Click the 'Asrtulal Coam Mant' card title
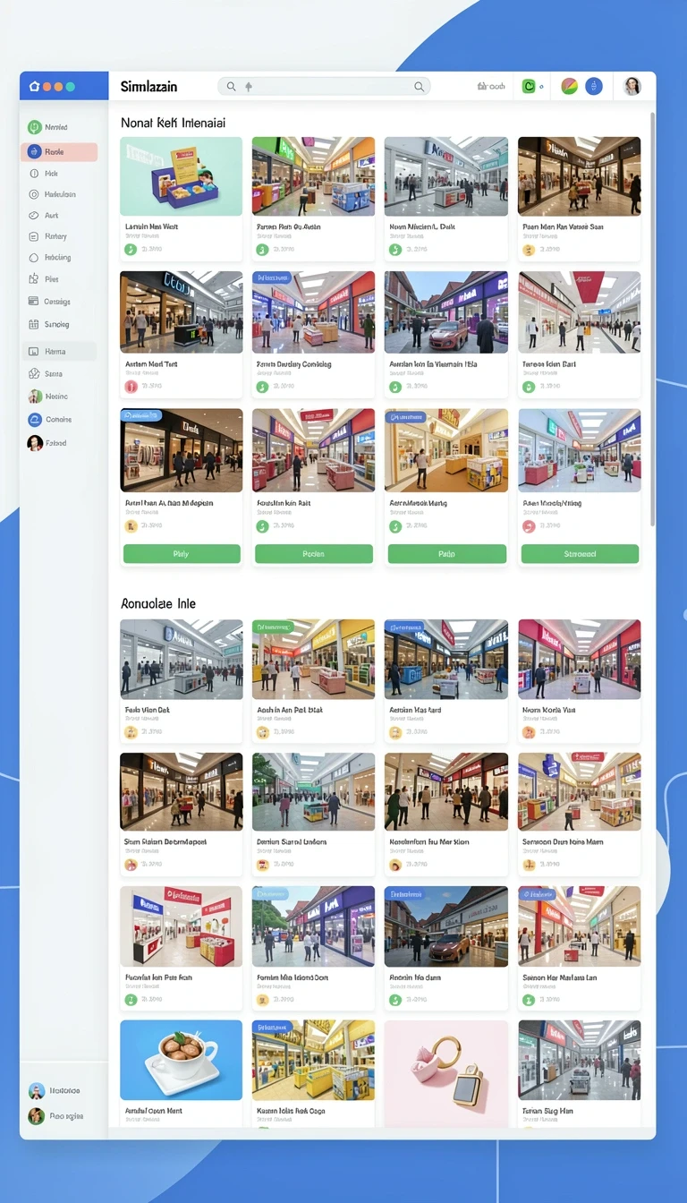687x1203 pixels. pos(153,1111)
